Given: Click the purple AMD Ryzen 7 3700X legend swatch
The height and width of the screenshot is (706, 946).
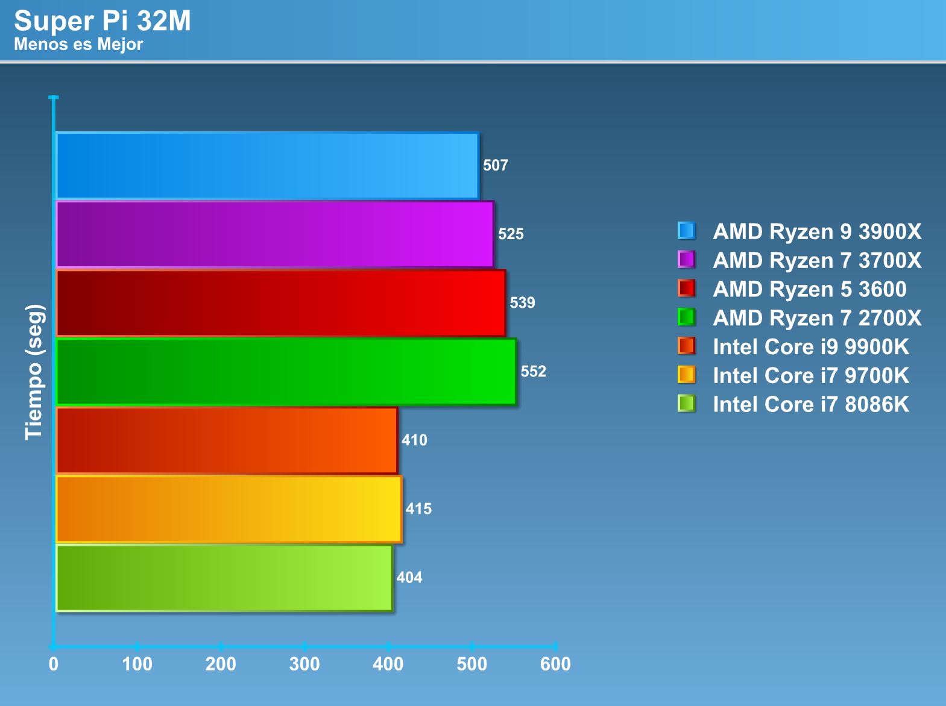Looking at the screenshot, I should coord(686,260).
